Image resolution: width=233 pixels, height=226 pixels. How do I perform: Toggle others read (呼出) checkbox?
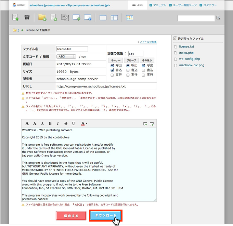click(x=143, y=66)
